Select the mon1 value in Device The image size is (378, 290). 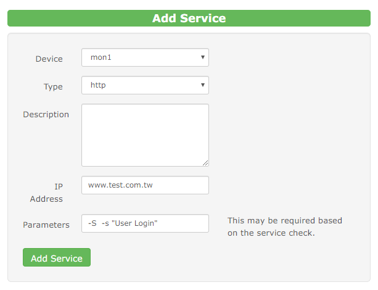(101, 57)
